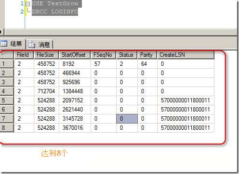Click the editor horizontal scrollbar track
This screenshot has height=174, width=239.
coord(121,32)
